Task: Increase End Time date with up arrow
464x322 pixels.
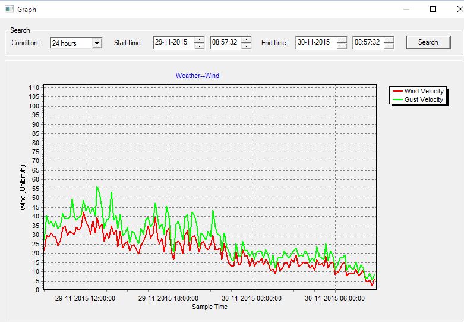Action: point(342,40)
